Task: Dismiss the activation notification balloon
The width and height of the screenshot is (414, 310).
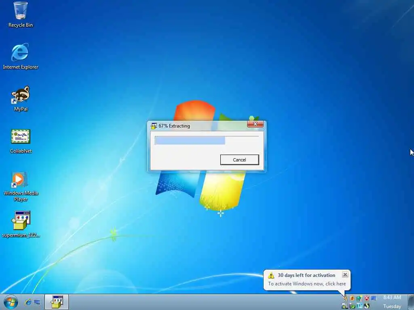Action: (x=345, y=274)
